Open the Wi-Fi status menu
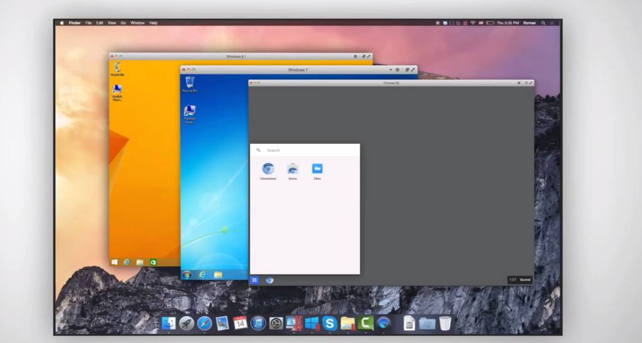Image resolution: width=642 pixels, height=343 pixels. point(473,23)
